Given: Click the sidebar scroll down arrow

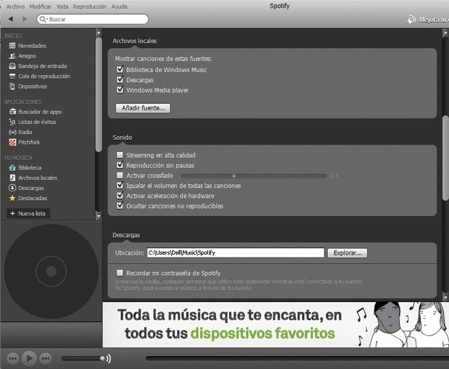Looking at the screenshot, I should [99, 216].
